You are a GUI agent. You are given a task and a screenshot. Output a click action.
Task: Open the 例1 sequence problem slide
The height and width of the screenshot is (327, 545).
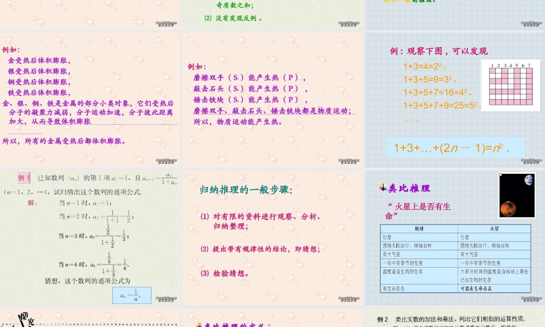90,238
